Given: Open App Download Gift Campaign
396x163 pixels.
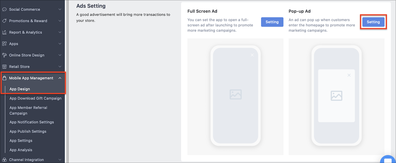Looking at the screenshot, I should pos(36,98).
